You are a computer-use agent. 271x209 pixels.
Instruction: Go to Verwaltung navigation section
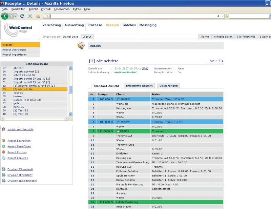click(51, 25)
